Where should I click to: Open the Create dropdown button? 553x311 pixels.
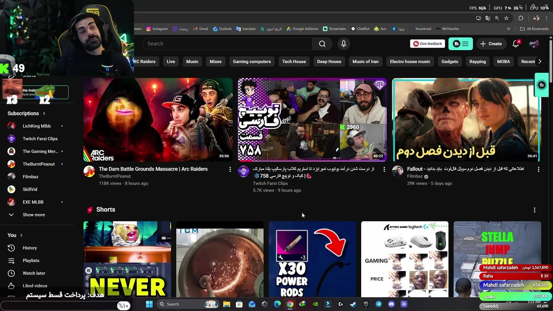tap(491, 44)
